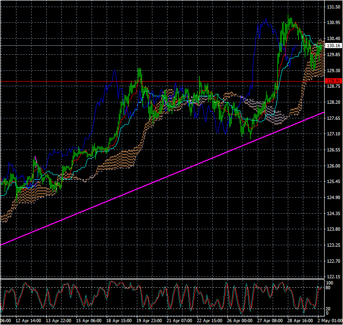343x325 pixels.
Task: Click the 126.55 price axis label
Action: point(334,150)
